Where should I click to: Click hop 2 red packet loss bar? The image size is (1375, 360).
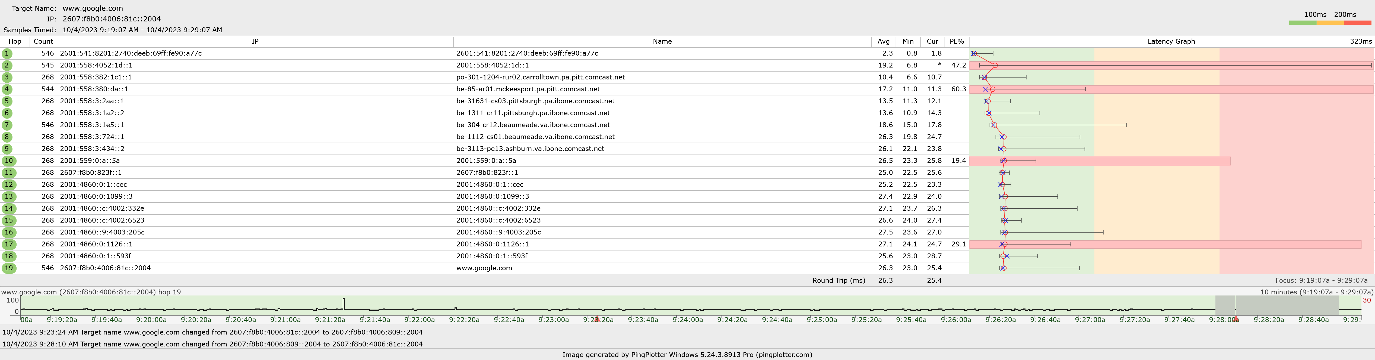pyautogui.click(x=1171, y=65)
